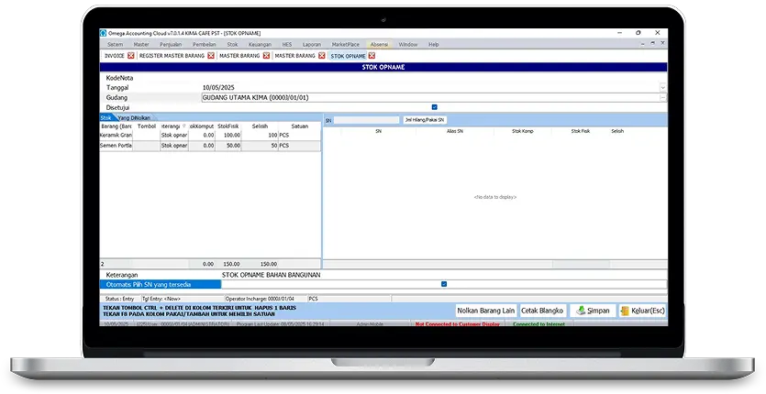The height and width of the screenshot is (394, 766).
Task: Click the Nolkan Barang Lain button
Action: coord(486,311)
